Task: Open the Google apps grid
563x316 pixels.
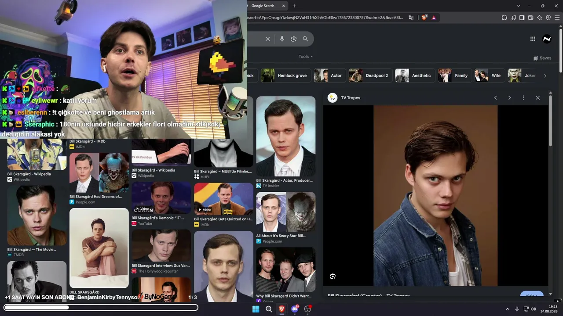Action: click(x=533, y=39)
